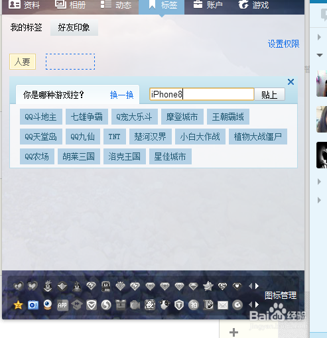Select the QQ斗地主 tag
The width and height of the screenshot is (327, 338).
pyautogui.click(x=41, y=117)
